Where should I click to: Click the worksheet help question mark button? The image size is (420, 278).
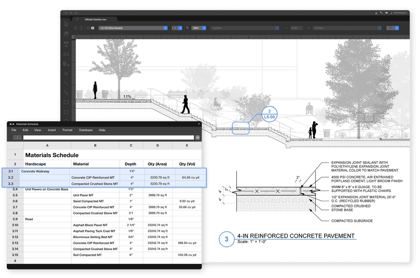[199, 124]
